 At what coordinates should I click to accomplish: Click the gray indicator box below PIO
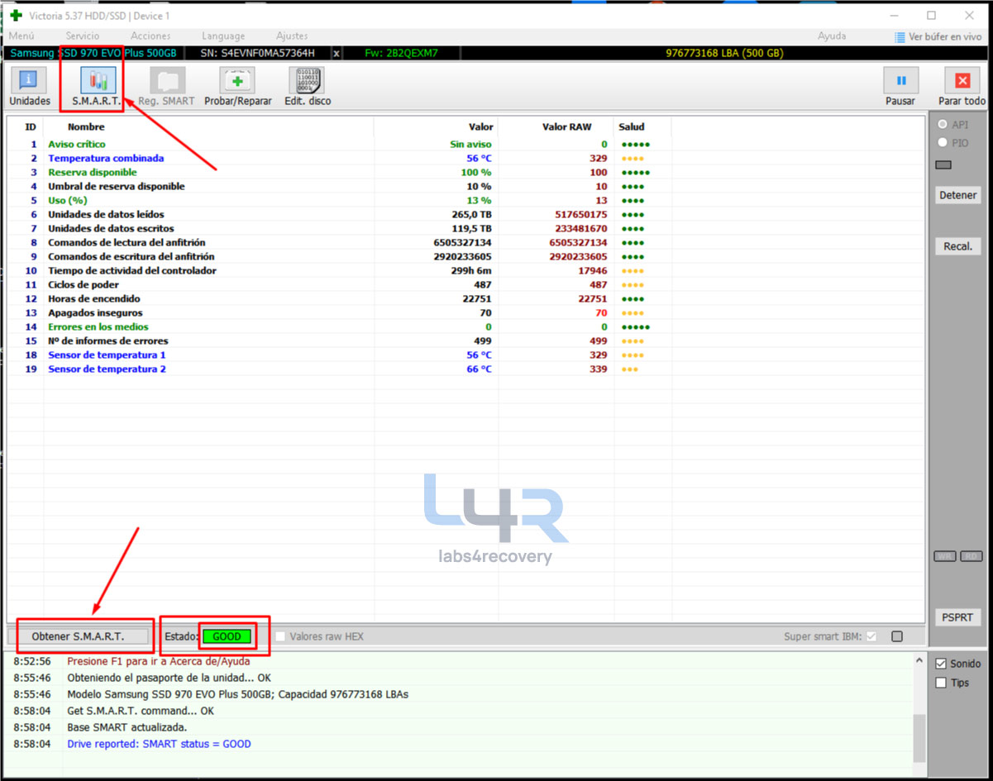click(x=943, y=165)
